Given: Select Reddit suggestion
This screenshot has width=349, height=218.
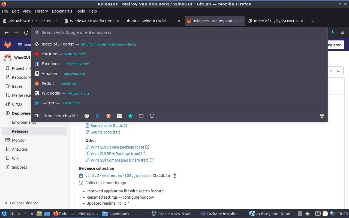Looking at the screenshot, I should click(179, 83).
